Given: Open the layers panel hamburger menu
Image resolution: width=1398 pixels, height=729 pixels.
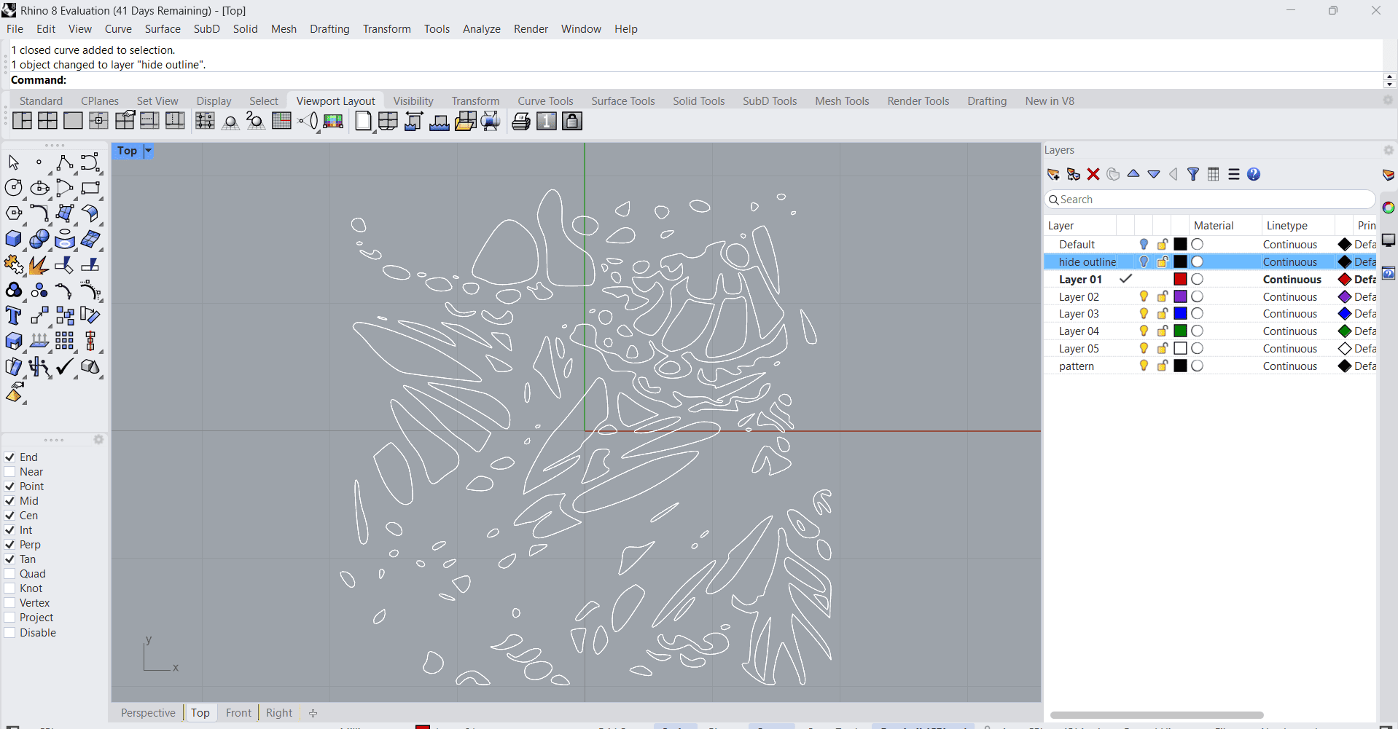Looking at the screenshot, I should 1233,174.
